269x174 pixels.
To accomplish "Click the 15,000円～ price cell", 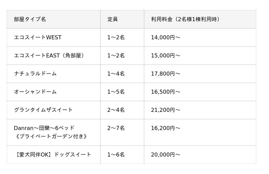I will 165,55.
